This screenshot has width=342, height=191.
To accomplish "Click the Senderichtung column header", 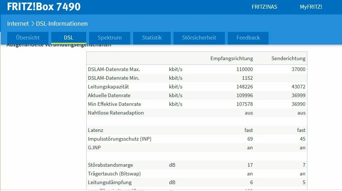I will point(289,58).
